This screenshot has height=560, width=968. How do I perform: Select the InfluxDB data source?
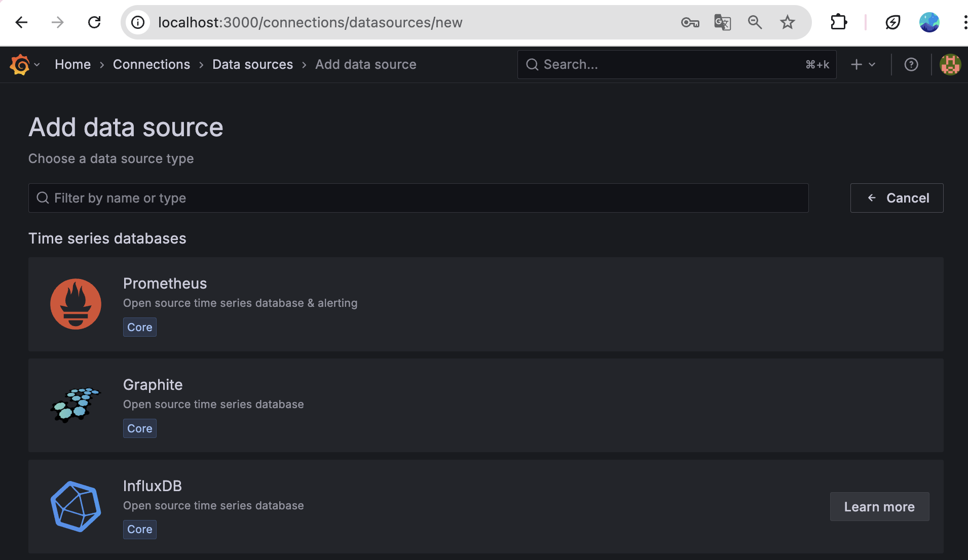click(486, 506)
